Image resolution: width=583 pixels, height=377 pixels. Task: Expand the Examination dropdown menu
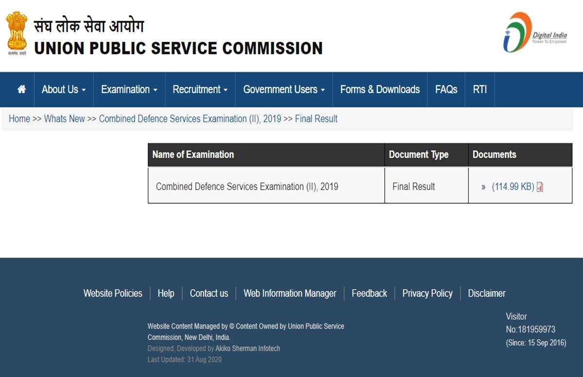[x=129, y=89]
